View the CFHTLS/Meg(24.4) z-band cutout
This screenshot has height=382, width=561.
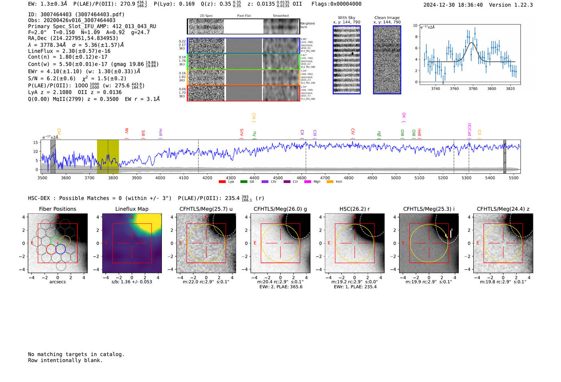[503, 243]
